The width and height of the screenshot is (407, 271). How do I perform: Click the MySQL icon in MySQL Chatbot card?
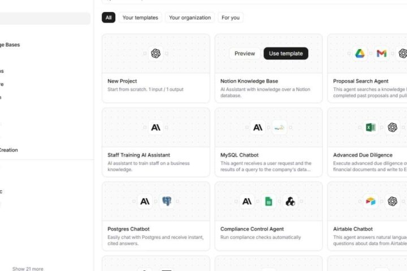(279, 128)
